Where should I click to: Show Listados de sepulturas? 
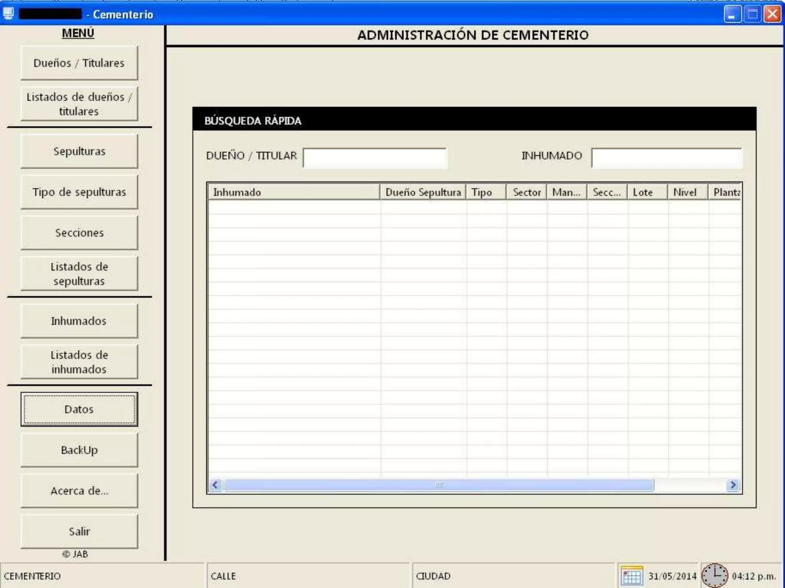click(79, 273)
